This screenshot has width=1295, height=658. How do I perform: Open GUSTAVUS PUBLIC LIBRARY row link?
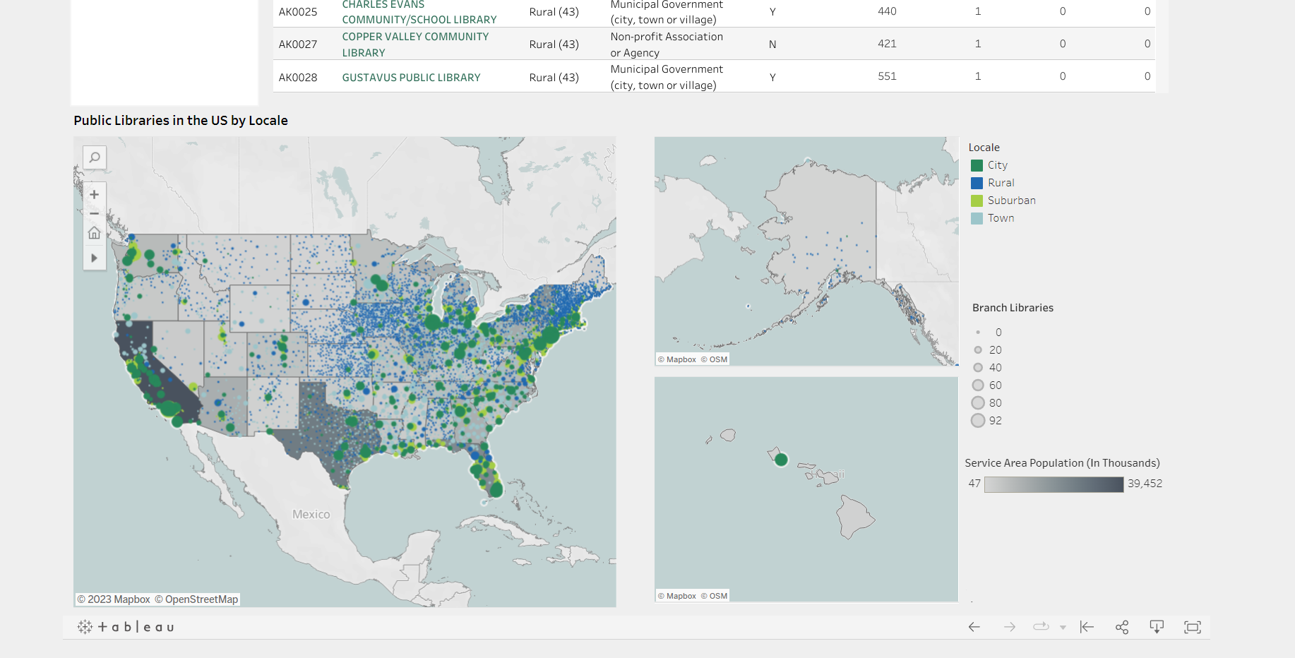[x=411, y=78]
